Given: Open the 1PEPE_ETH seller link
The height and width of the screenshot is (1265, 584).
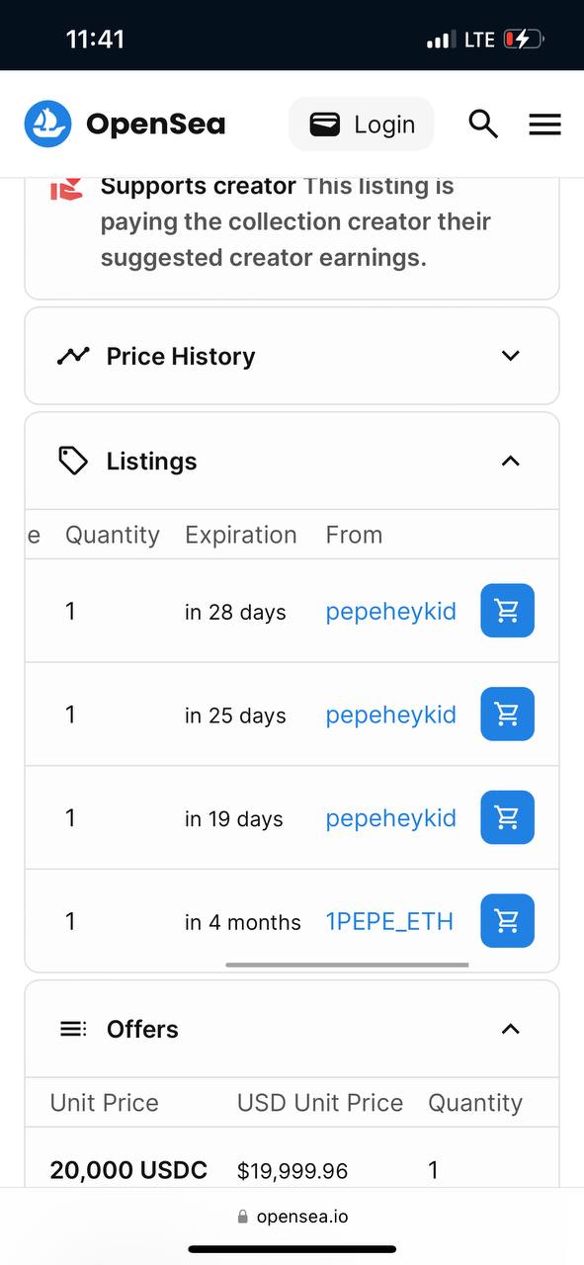Looking at the screenshot, I should click(389, 921).
